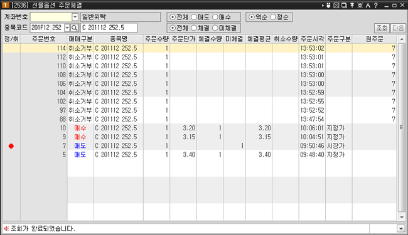Click the status message 조회가 완료되었습니다

pos(43,229)
